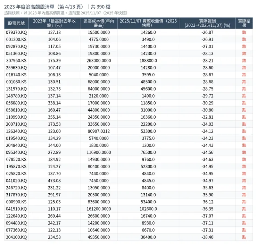The height and width of the screenshot is (245, 257).
Task: Click the 116900.0000 cost price cell
Action: pyautogui.click(x=99, y=152)
